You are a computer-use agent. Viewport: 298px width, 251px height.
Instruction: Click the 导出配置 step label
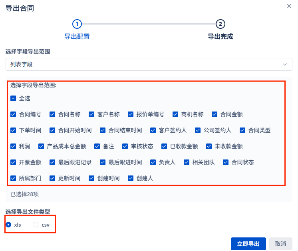coord(77,36)
